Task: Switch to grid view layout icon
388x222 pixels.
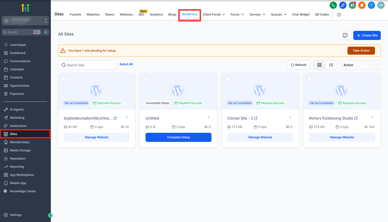Action: [x=319, y=65]
